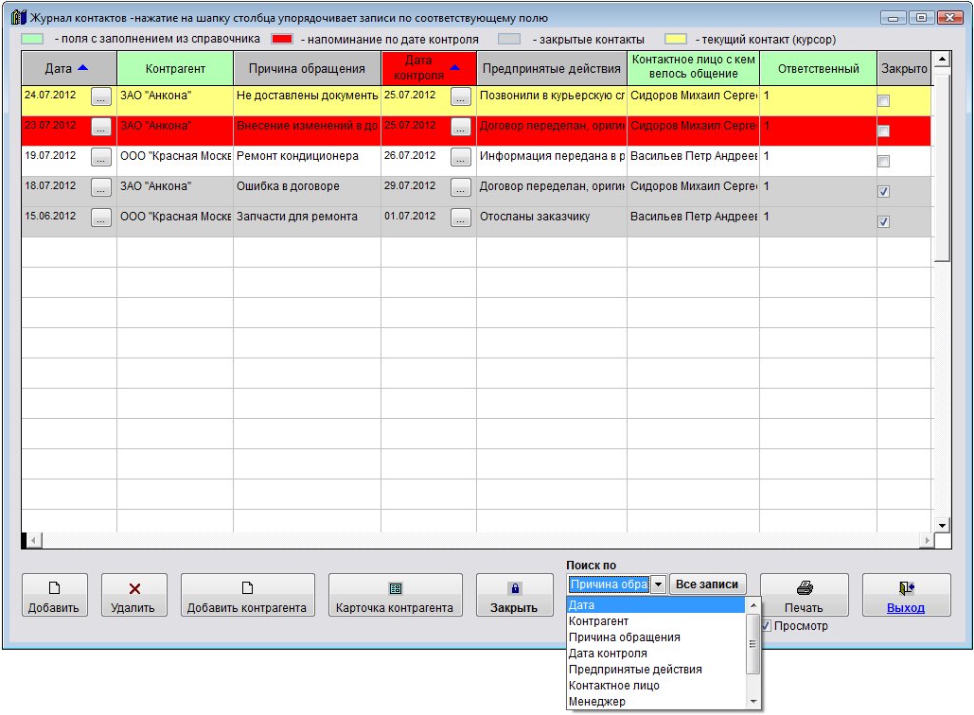
Task: Click the yellow legend swatch for текущий контакт
Action: (676, 39)
